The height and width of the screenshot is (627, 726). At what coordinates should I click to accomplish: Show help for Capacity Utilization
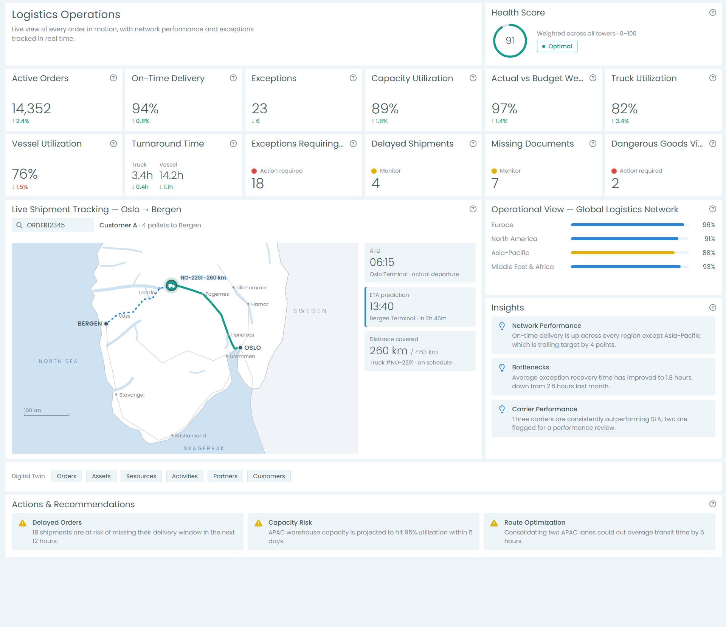pos(473,78)
